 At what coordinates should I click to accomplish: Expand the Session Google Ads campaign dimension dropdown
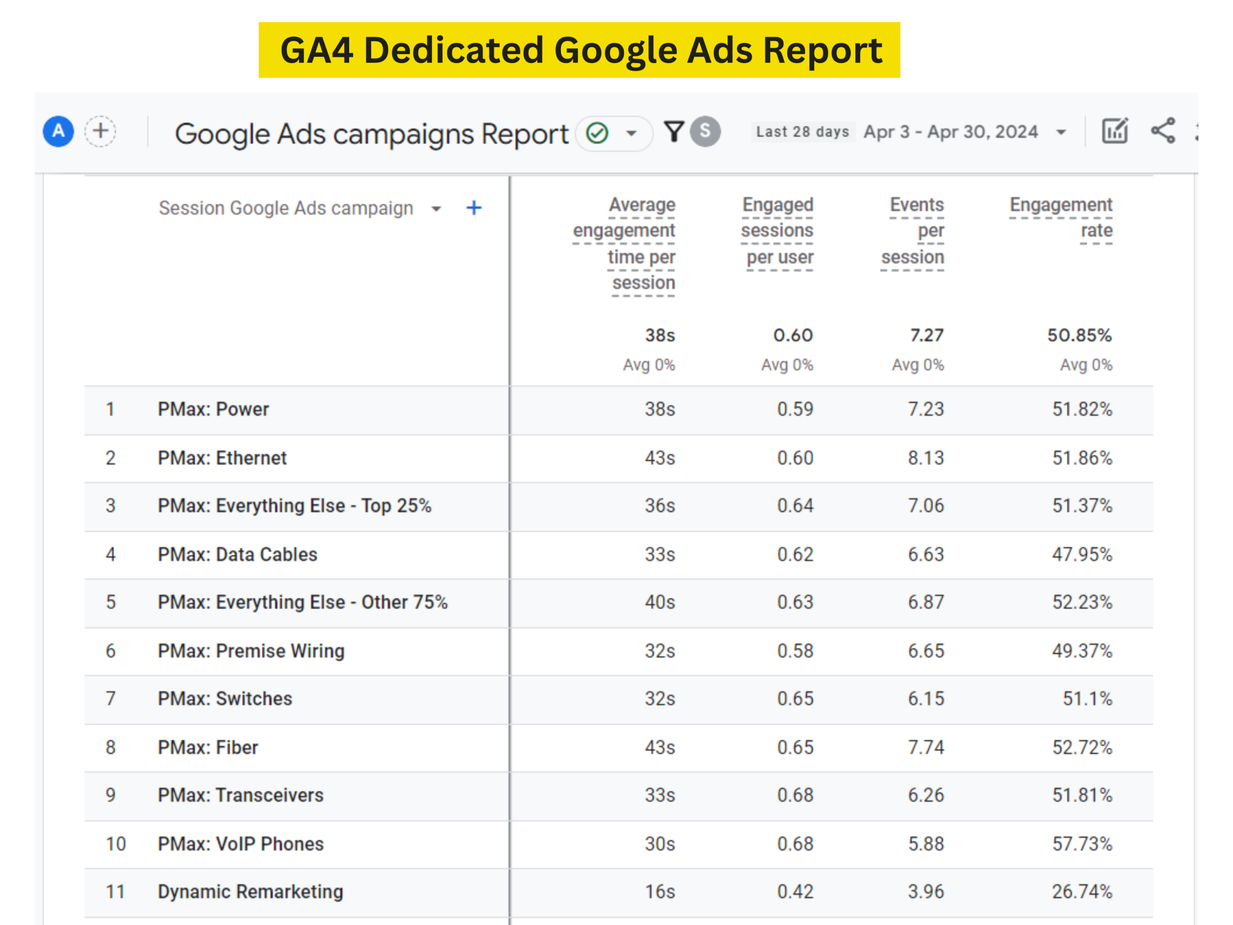point(436,209)
